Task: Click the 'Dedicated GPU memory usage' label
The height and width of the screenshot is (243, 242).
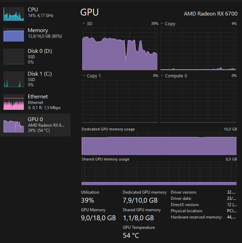Action: (x=108, y=129)
